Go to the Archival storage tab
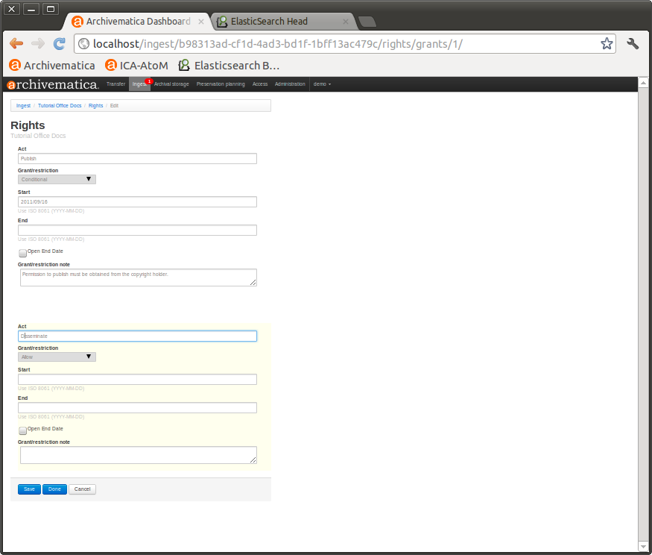The width and height of the screenshot is (652, 555). tap(171, 84)
